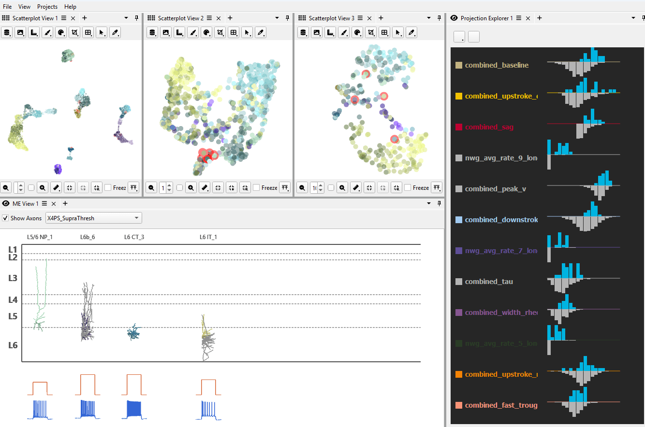
Task: Select the ME View 1 tab
Action: click(x=25, y=204)
